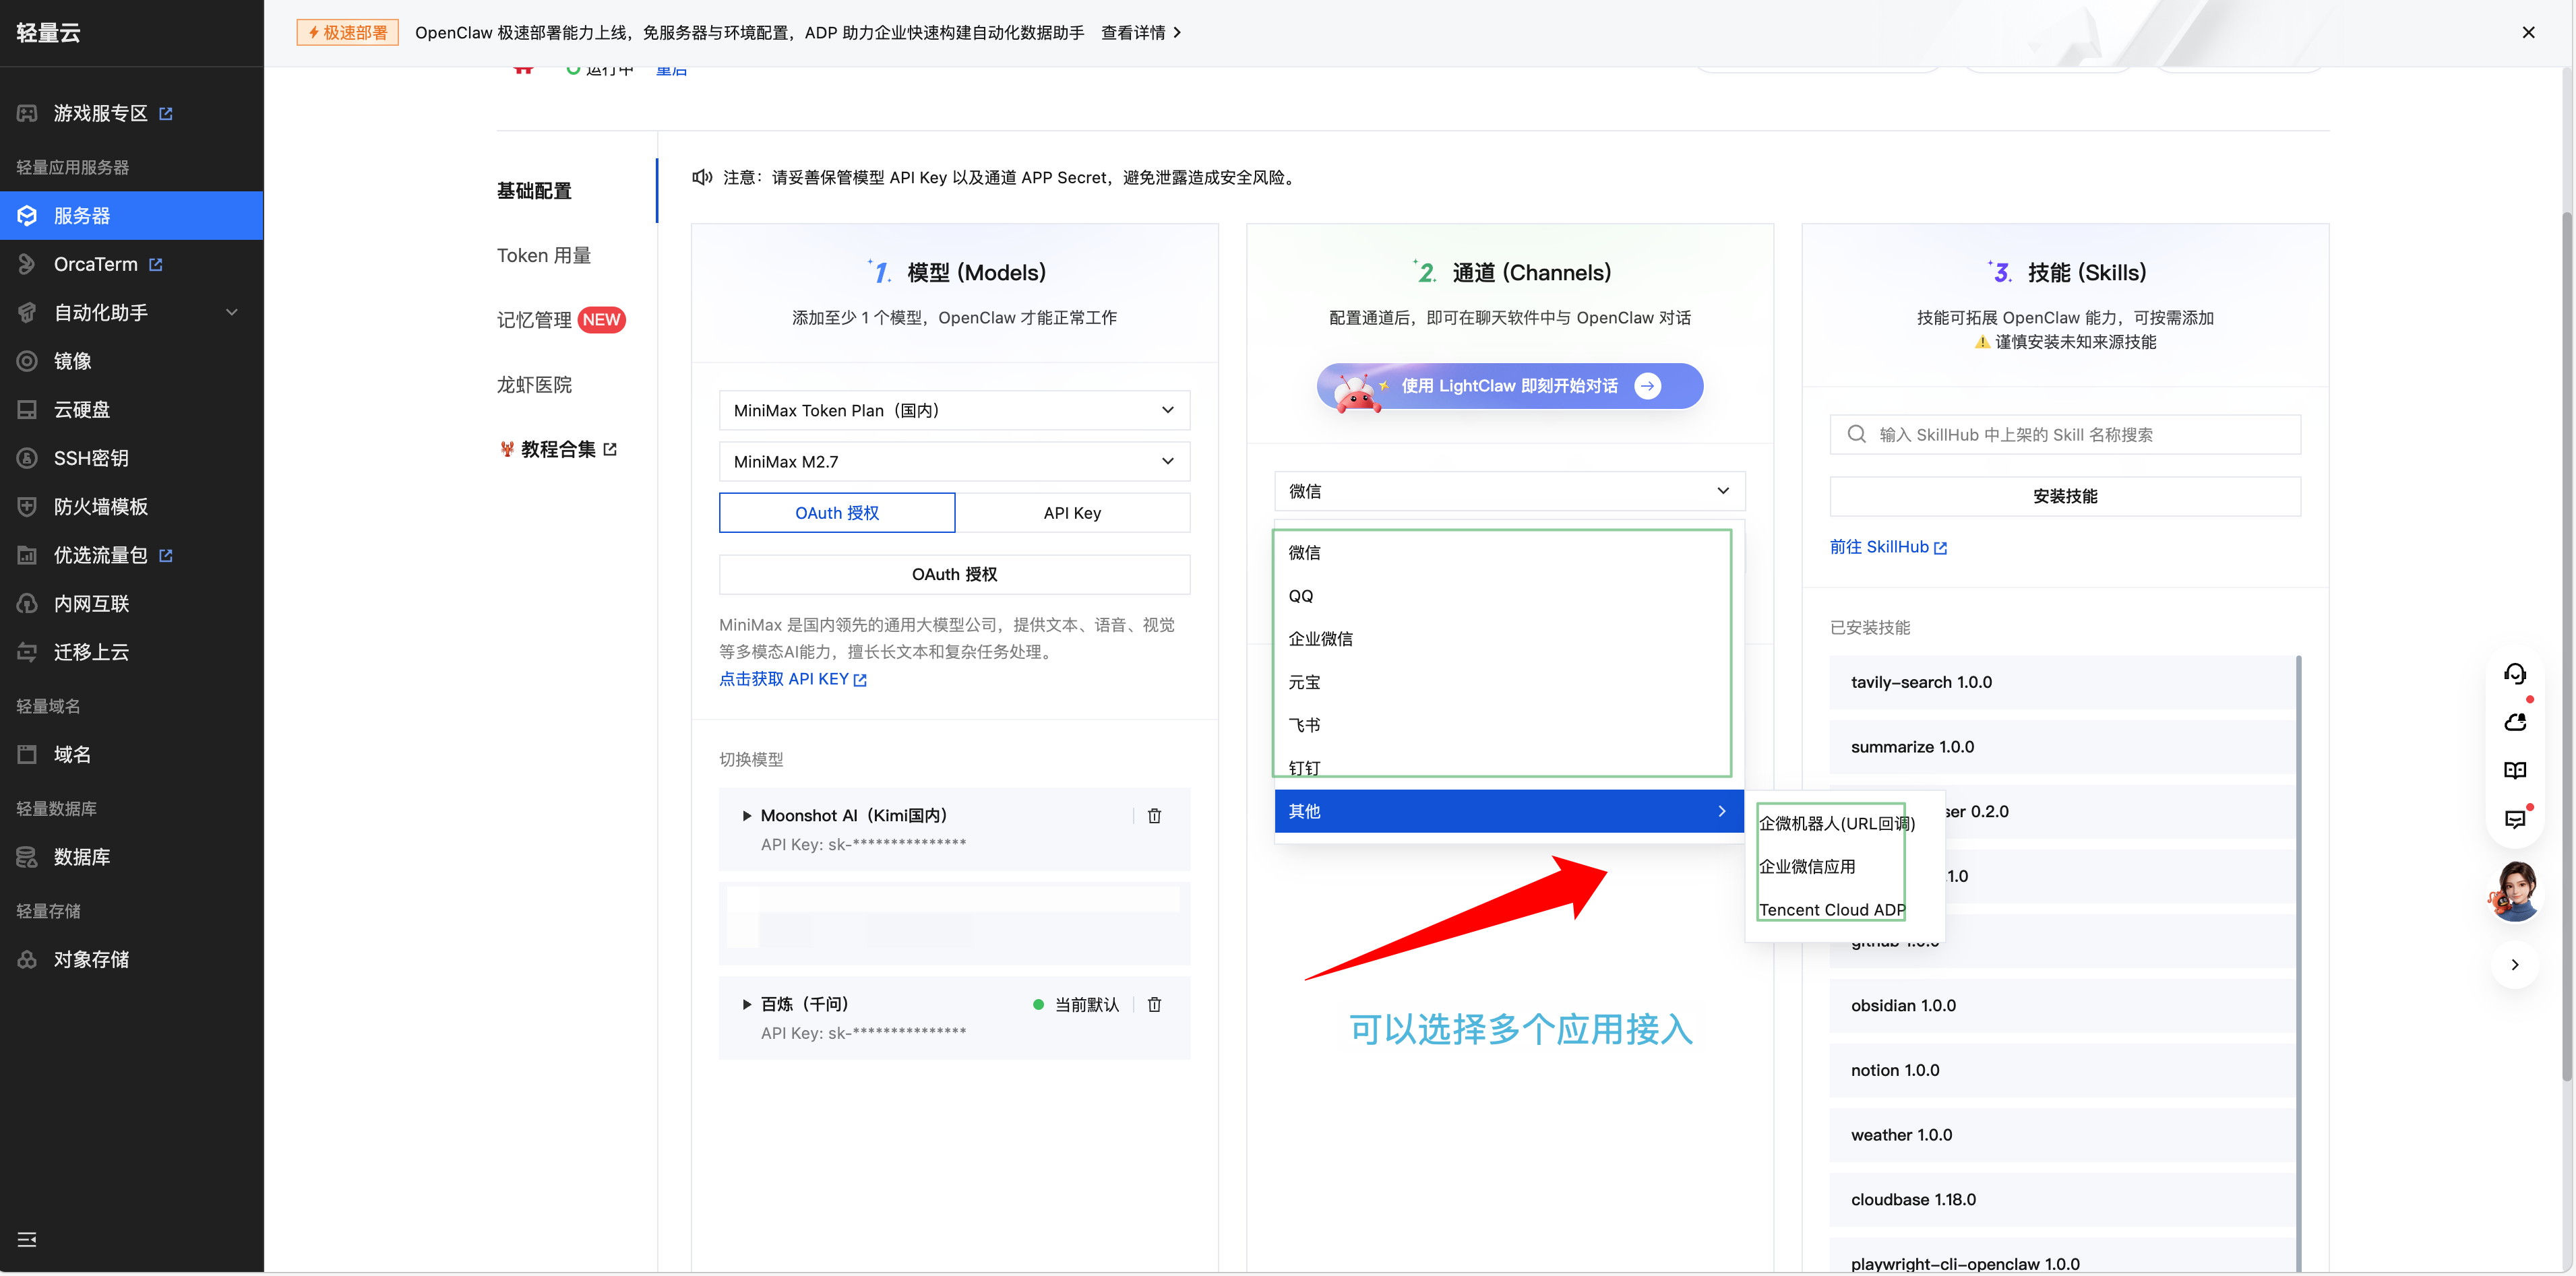The width and height of the screenshot is (2576, 1276).
Task: Delete the 百炼（千问）model entry
Action: click(1154, 1005)
